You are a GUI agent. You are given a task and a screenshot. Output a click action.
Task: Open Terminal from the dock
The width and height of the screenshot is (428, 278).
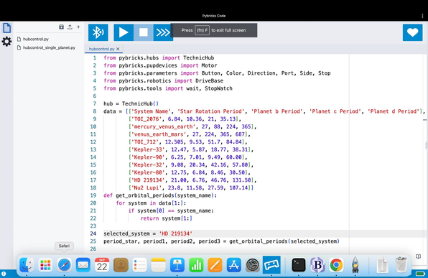click(x=299, y=265)
